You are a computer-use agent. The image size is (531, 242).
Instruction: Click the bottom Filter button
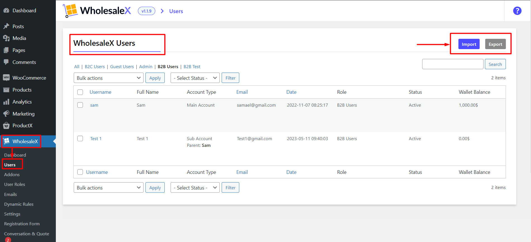[x=230, y=188]
